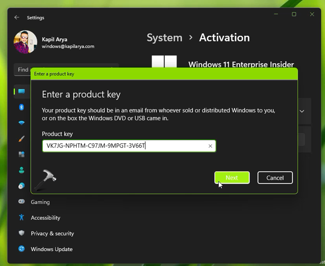This screenshot has width=325, height=266.
Task: Click the windows@kapilarya.com email text
Action: 68,46
